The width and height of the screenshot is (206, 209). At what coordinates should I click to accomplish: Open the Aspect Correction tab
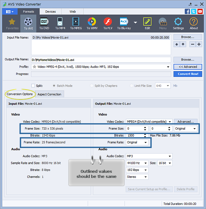[49, 94]
